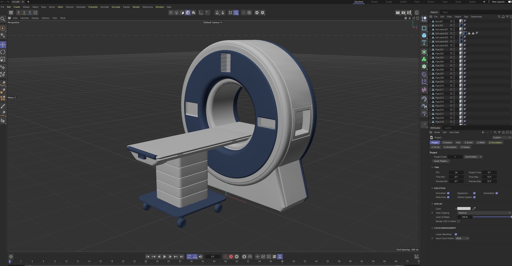
Task: Open the Camera object palette icon
Action: [424, 106]
